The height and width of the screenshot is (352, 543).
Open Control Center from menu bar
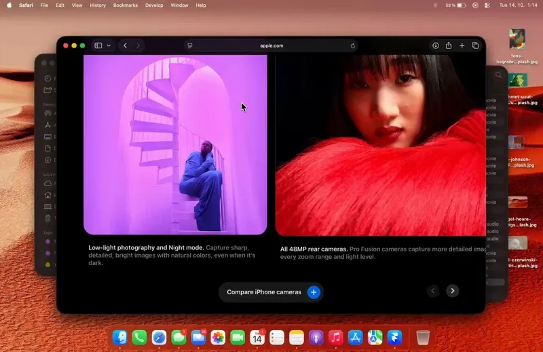(x=487, y=5)
